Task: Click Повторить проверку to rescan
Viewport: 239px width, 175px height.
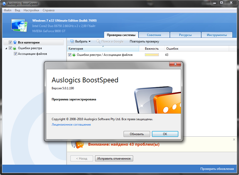Action: [x=144, y=41]
